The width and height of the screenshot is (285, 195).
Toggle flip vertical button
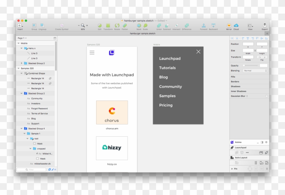pos(265,57)
